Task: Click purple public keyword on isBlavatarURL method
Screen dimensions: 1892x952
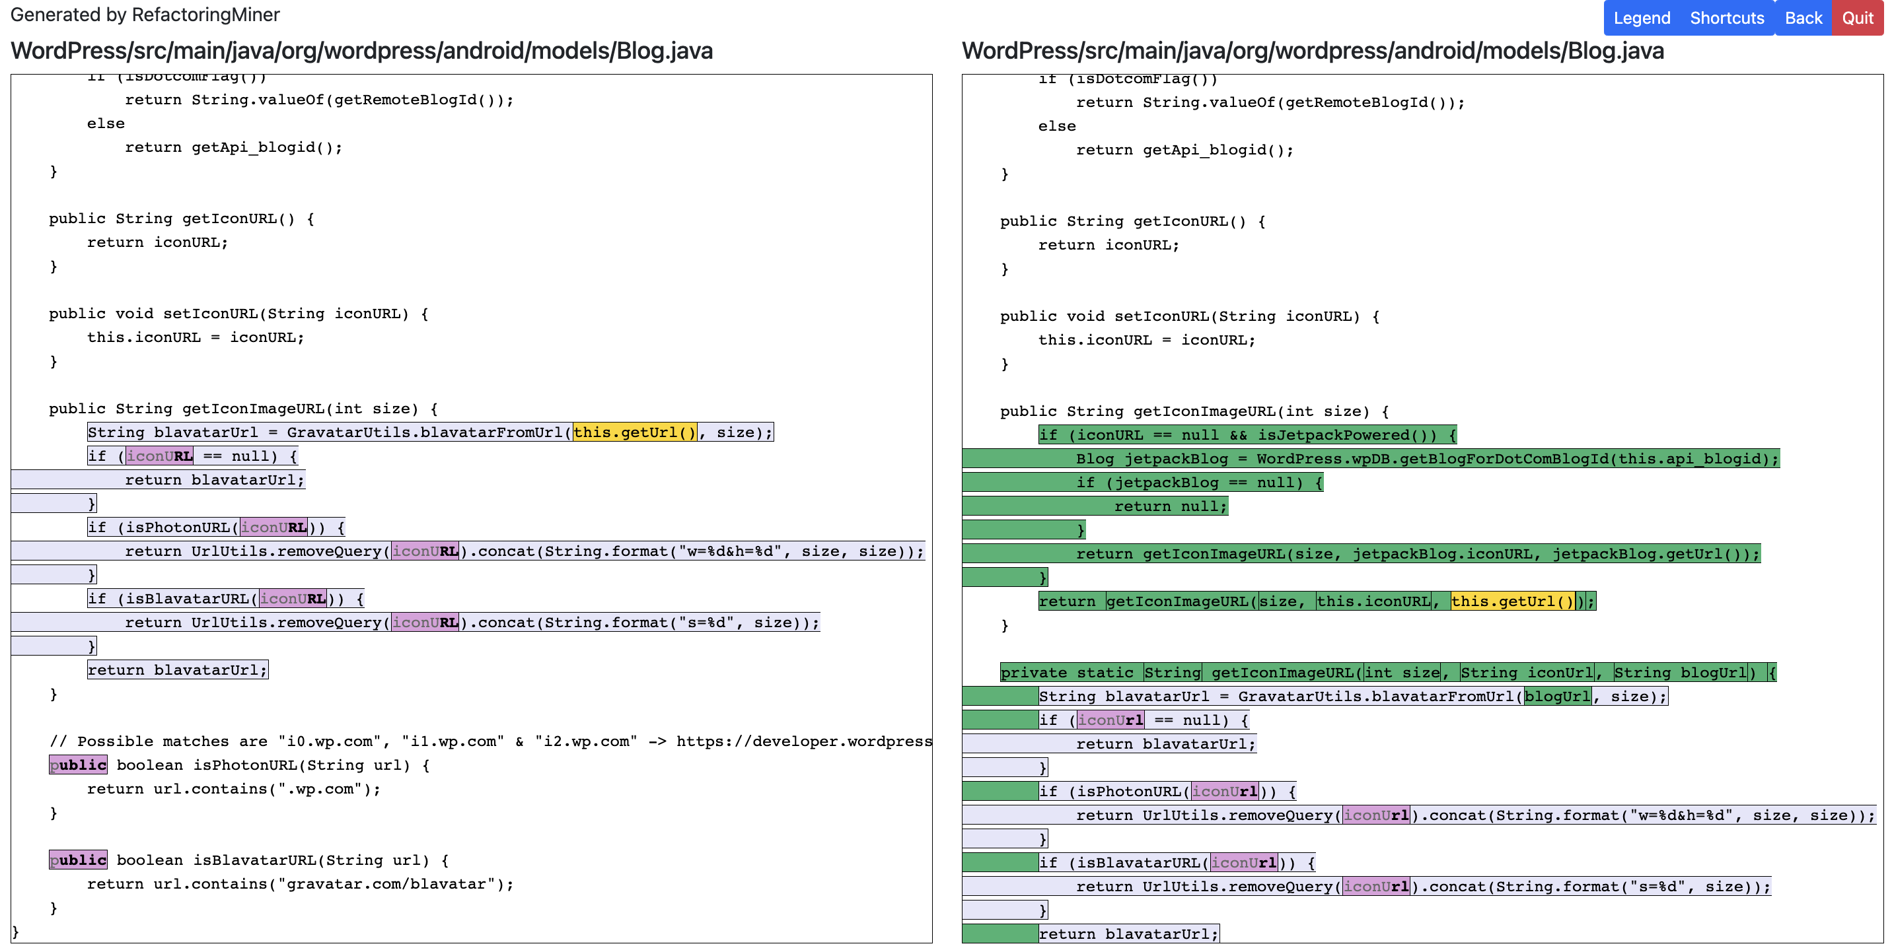Action: click(77, 860)
